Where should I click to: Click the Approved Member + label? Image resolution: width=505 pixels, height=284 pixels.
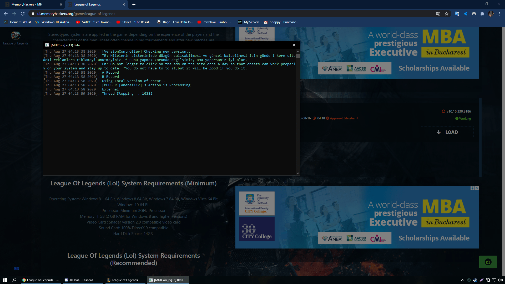click(x=344, y=118)
